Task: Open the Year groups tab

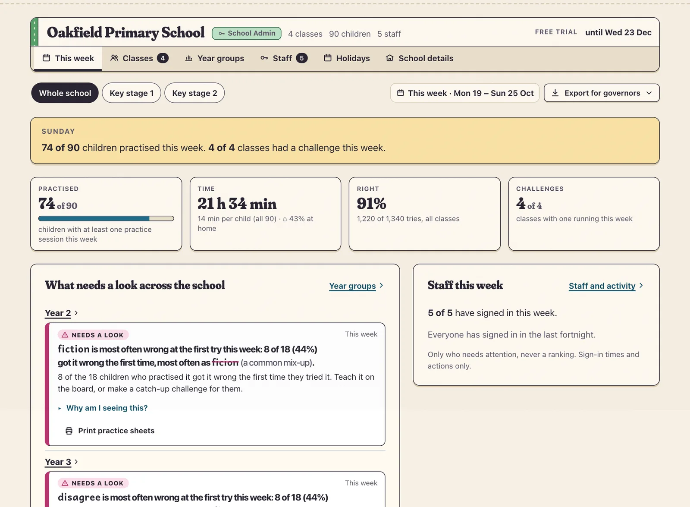Action: pos(214,58)
